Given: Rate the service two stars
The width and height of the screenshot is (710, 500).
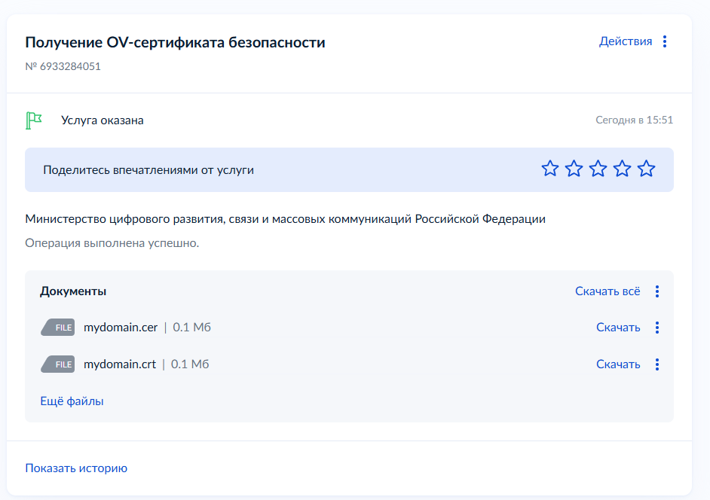Looking at the screenshot, I should tap(574, 169).
